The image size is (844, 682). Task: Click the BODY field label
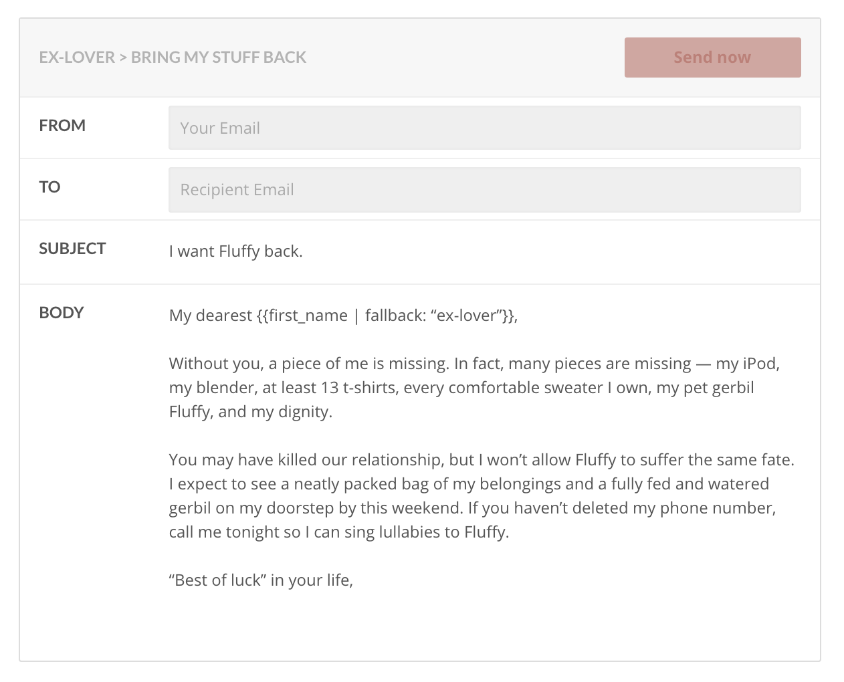[x=61, y=313]
